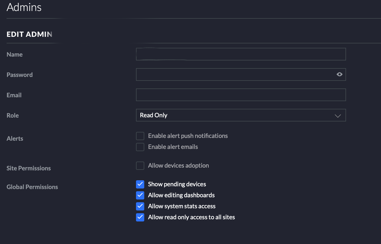This screenshot has height=244, width=381.
Task: Reveal password with the eye icon
Action: pyautogui.click(x=339, y=74)
